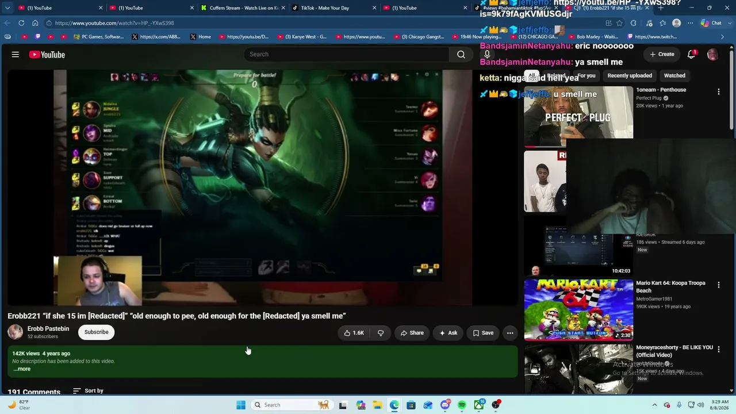
Task: Select the 'For you' filter chip
Action: tap(586, 75)
